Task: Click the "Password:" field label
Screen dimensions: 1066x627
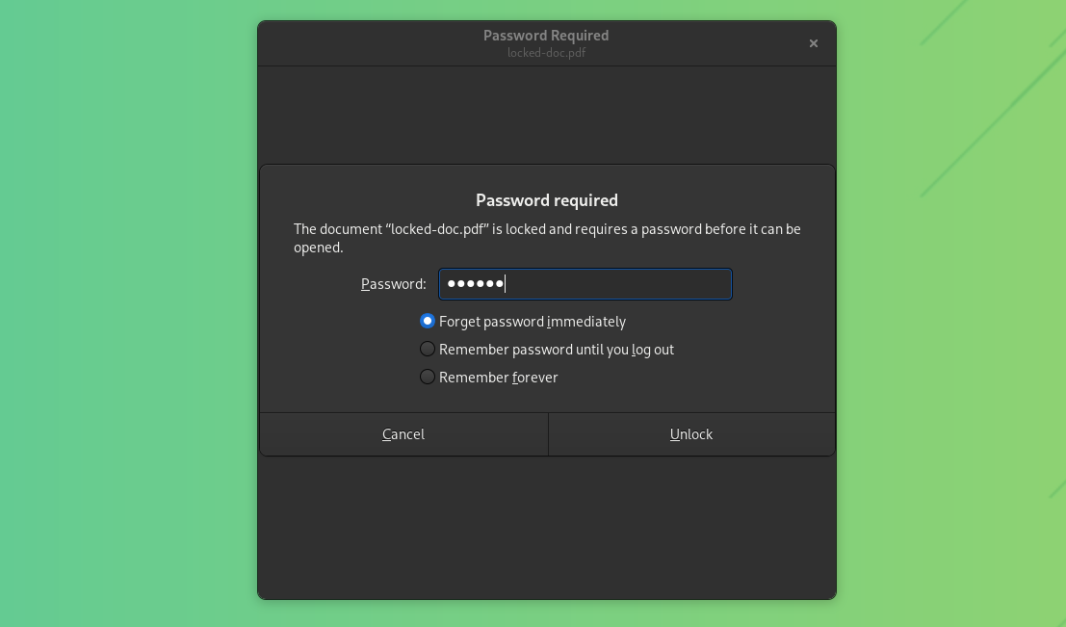Action: point(393,283)
